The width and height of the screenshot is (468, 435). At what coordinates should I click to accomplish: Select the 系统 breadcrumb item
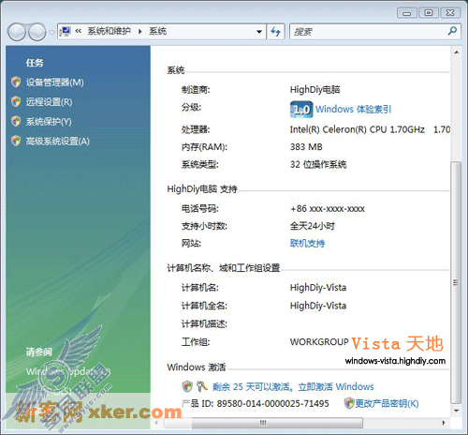coord(157,31)
